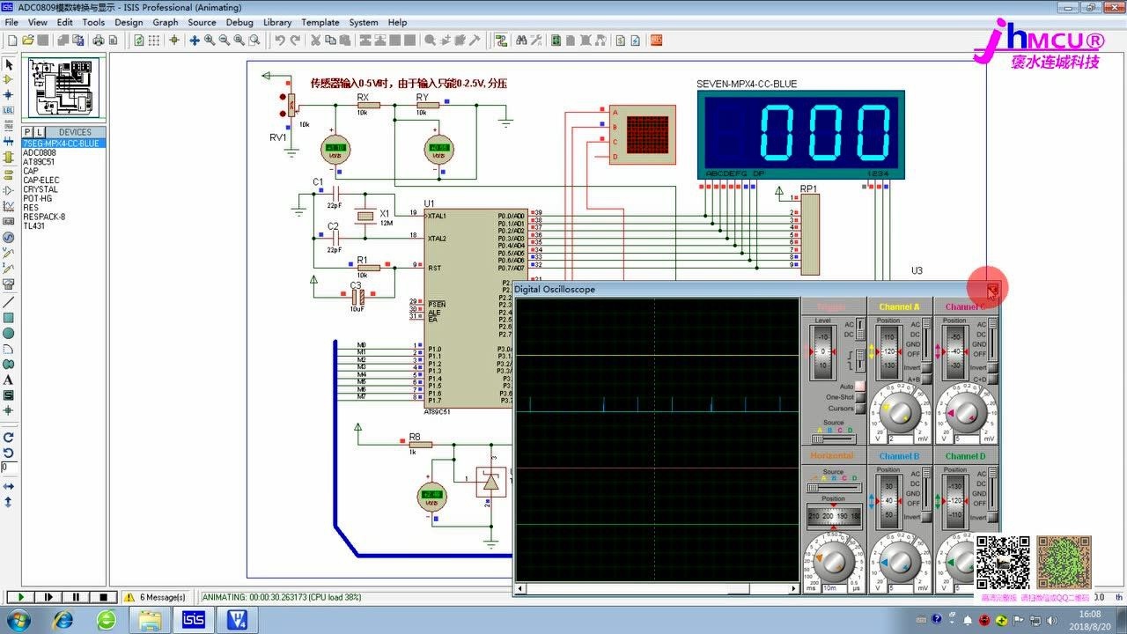This screenshot has height=634, width=1127.
Task: Click the Rotate Clockwise icon
Action: 9,437
